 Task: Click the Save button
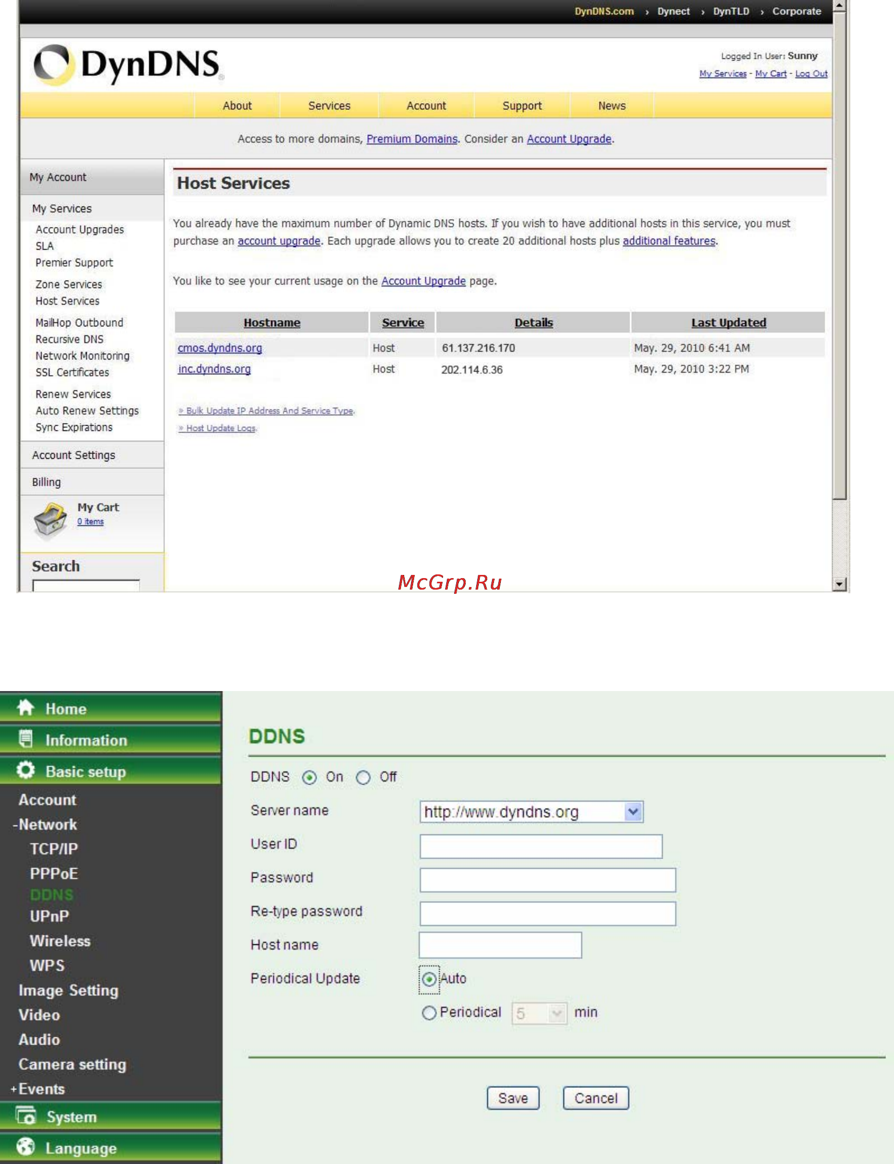click(513, 1098)
